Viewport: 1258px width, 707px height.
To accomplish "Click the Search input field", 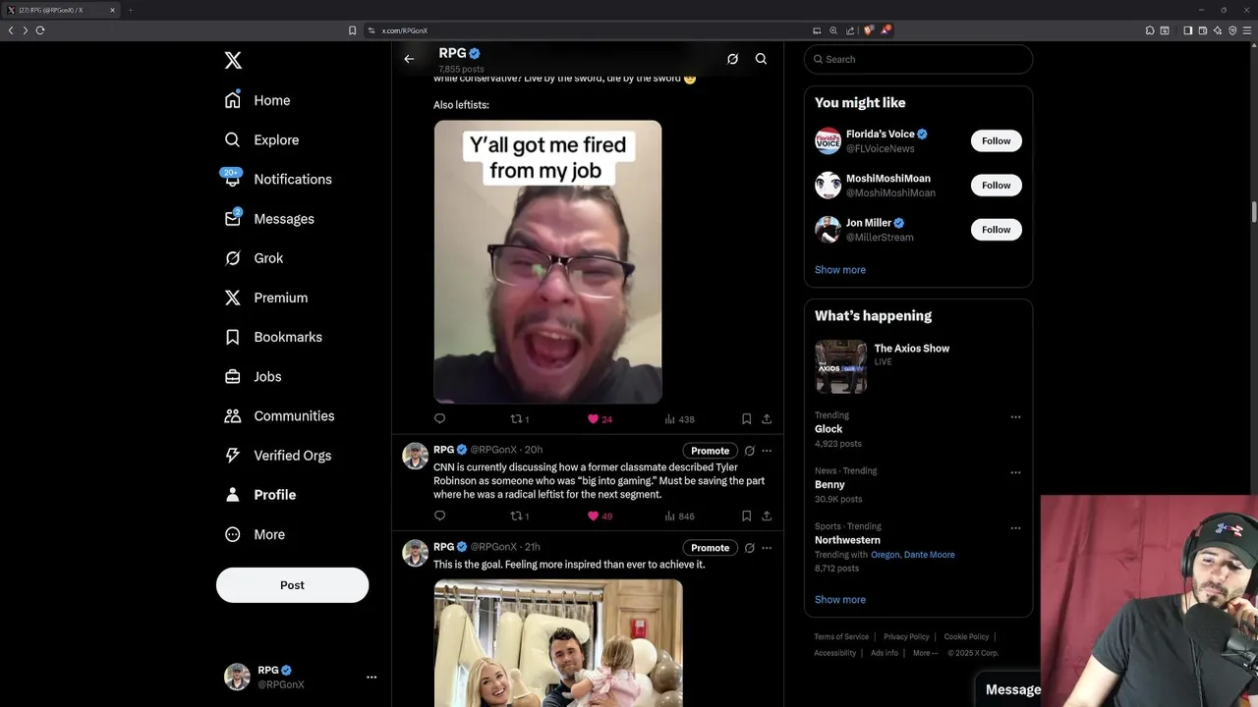I will pos(918,59).
